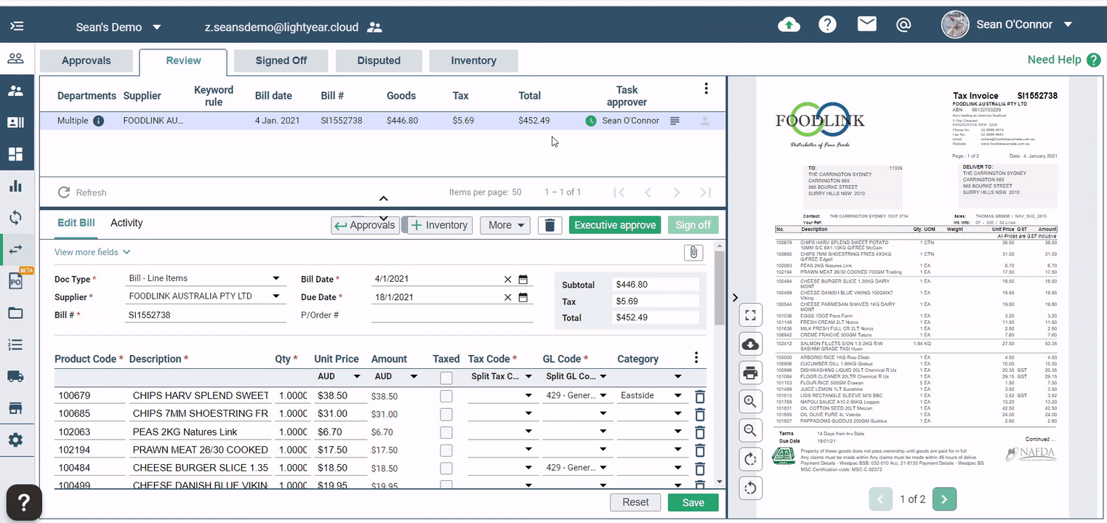The height and width of the screenshot is (523, 1107).
Task: Zoom in on the invoice preview
Action: pyautogui.click(x=751, y=402)
